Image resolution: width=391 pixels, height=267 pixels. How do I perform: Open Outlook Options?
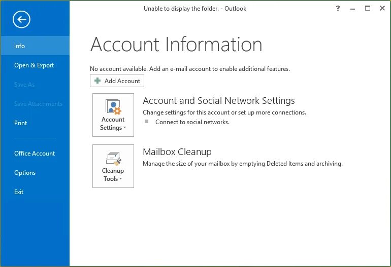pos(35,173)
